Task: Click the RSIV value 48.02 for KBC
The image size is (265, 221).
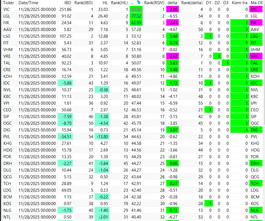Action: [x=136, y=96]
